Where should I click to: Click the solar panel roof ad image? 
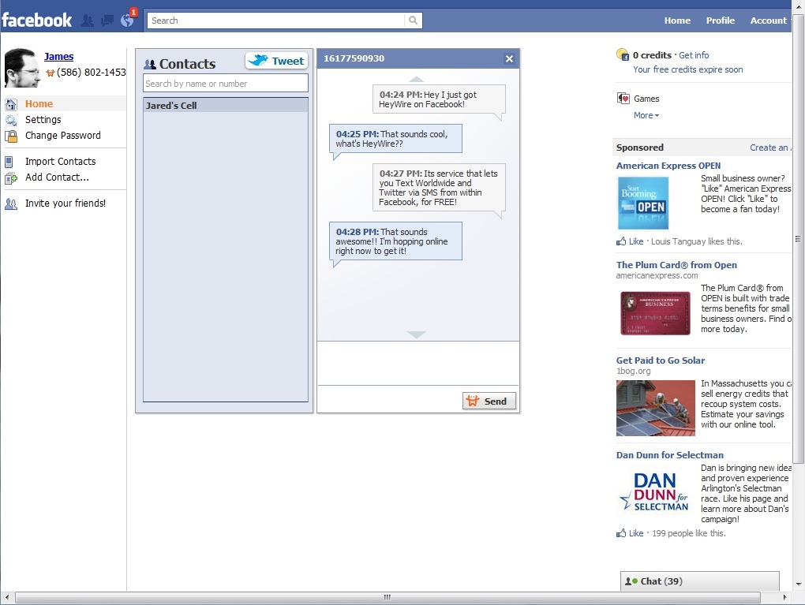(x=656, y=408)
